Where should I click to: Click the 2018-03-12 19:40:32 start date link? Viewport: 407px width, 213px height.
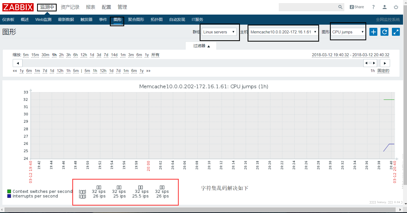tap(330, 55)
